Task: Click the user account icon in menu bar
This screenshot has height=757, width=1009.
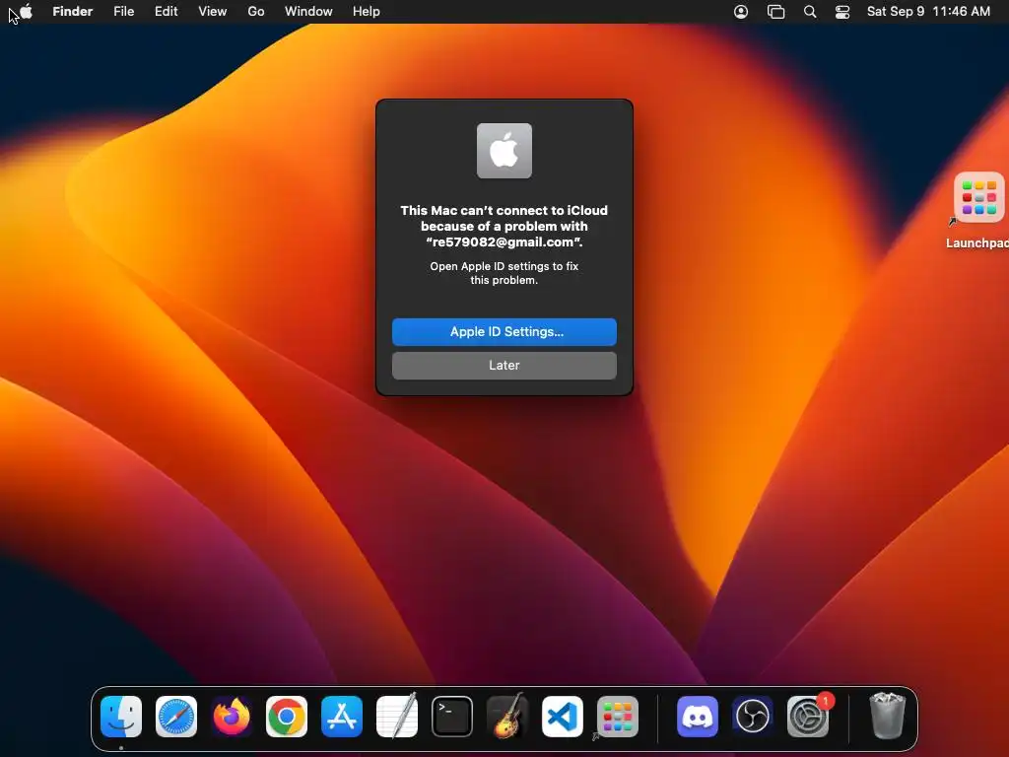Action: click(x=741, y=12)
